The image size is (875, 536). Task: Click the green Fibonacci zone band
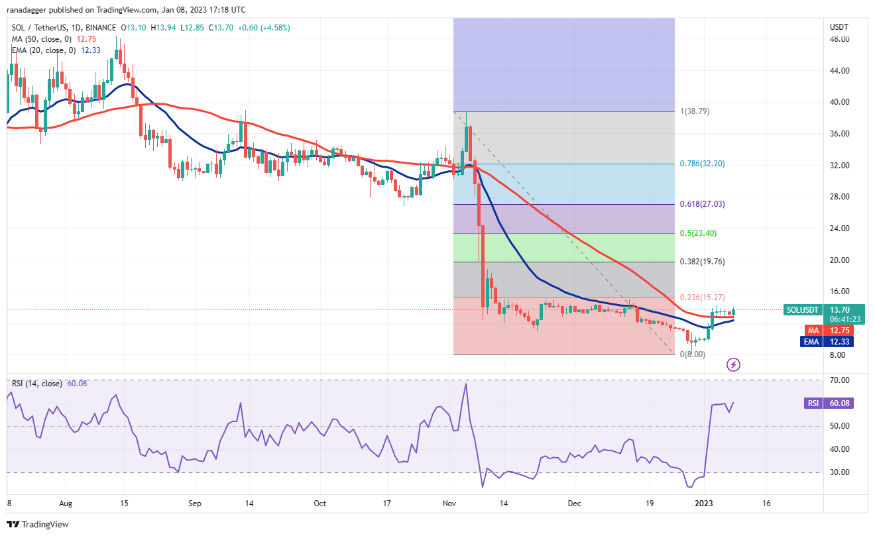pos(563,248)
